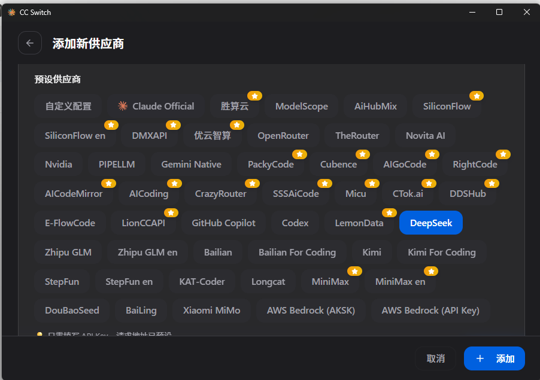540x380 pixels.
Task: Pick the AWS Bedrock (AKSK) preset
Action: 311,310
